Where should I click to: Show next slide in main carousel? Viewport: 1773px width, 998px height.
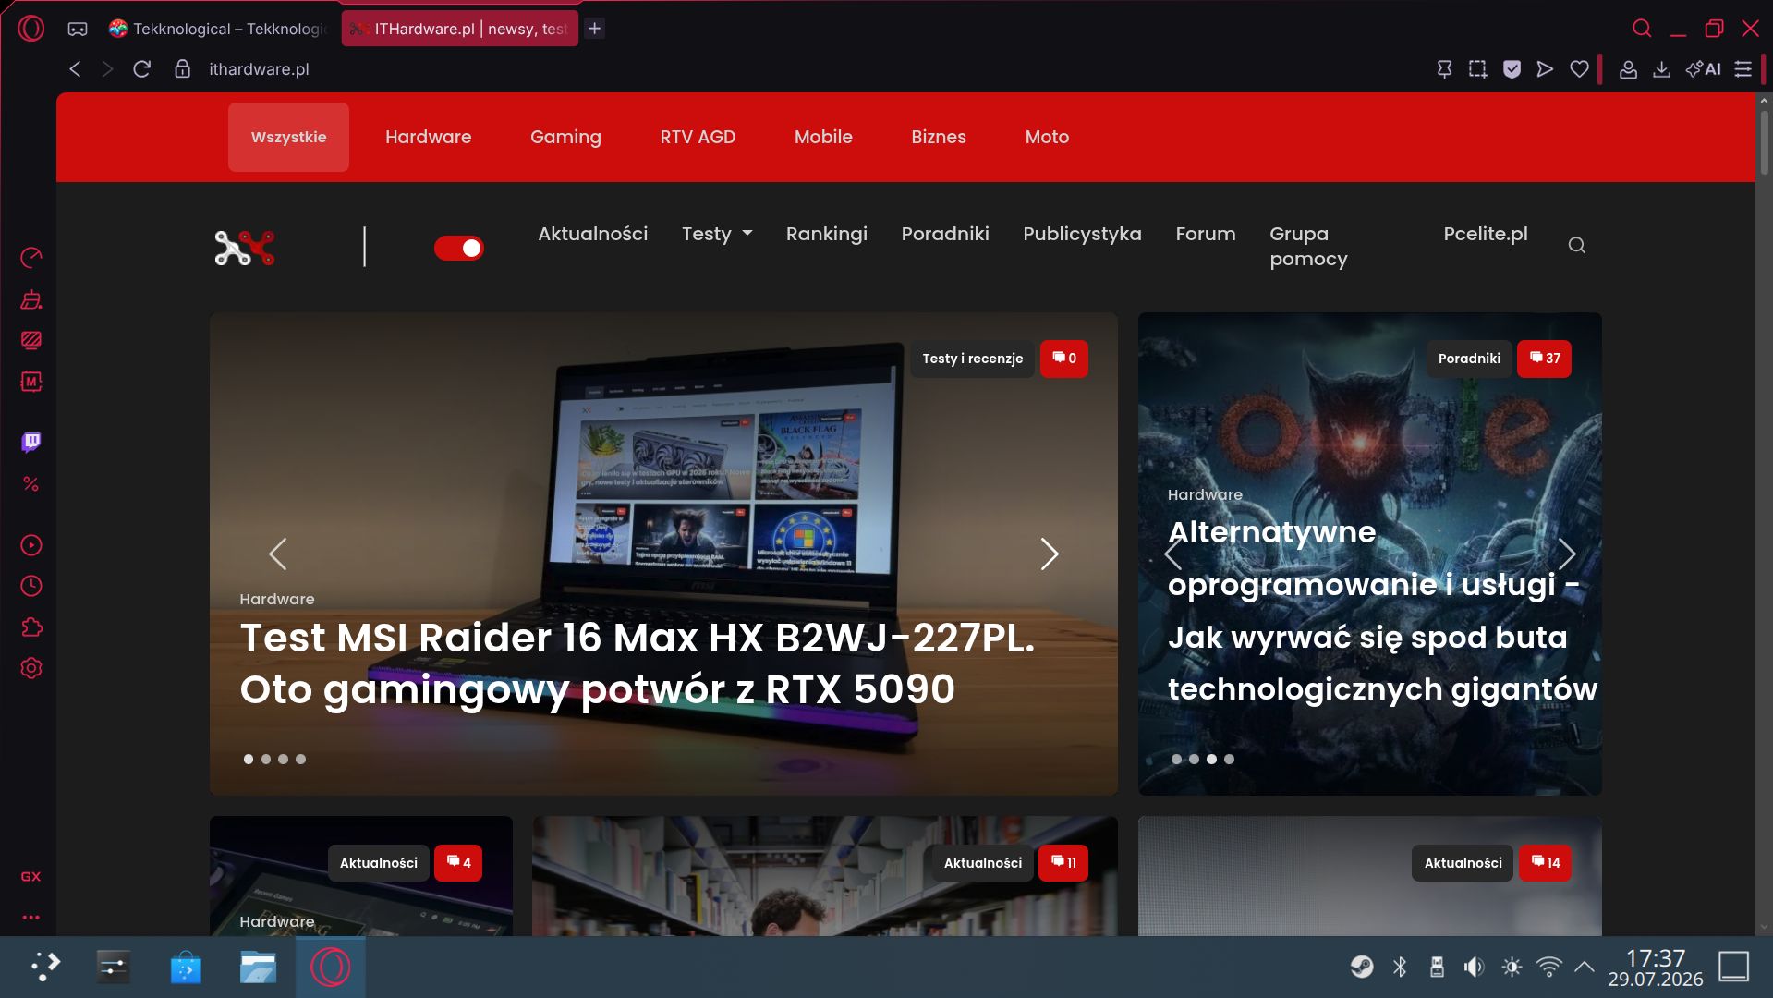tap(1049, 554)
